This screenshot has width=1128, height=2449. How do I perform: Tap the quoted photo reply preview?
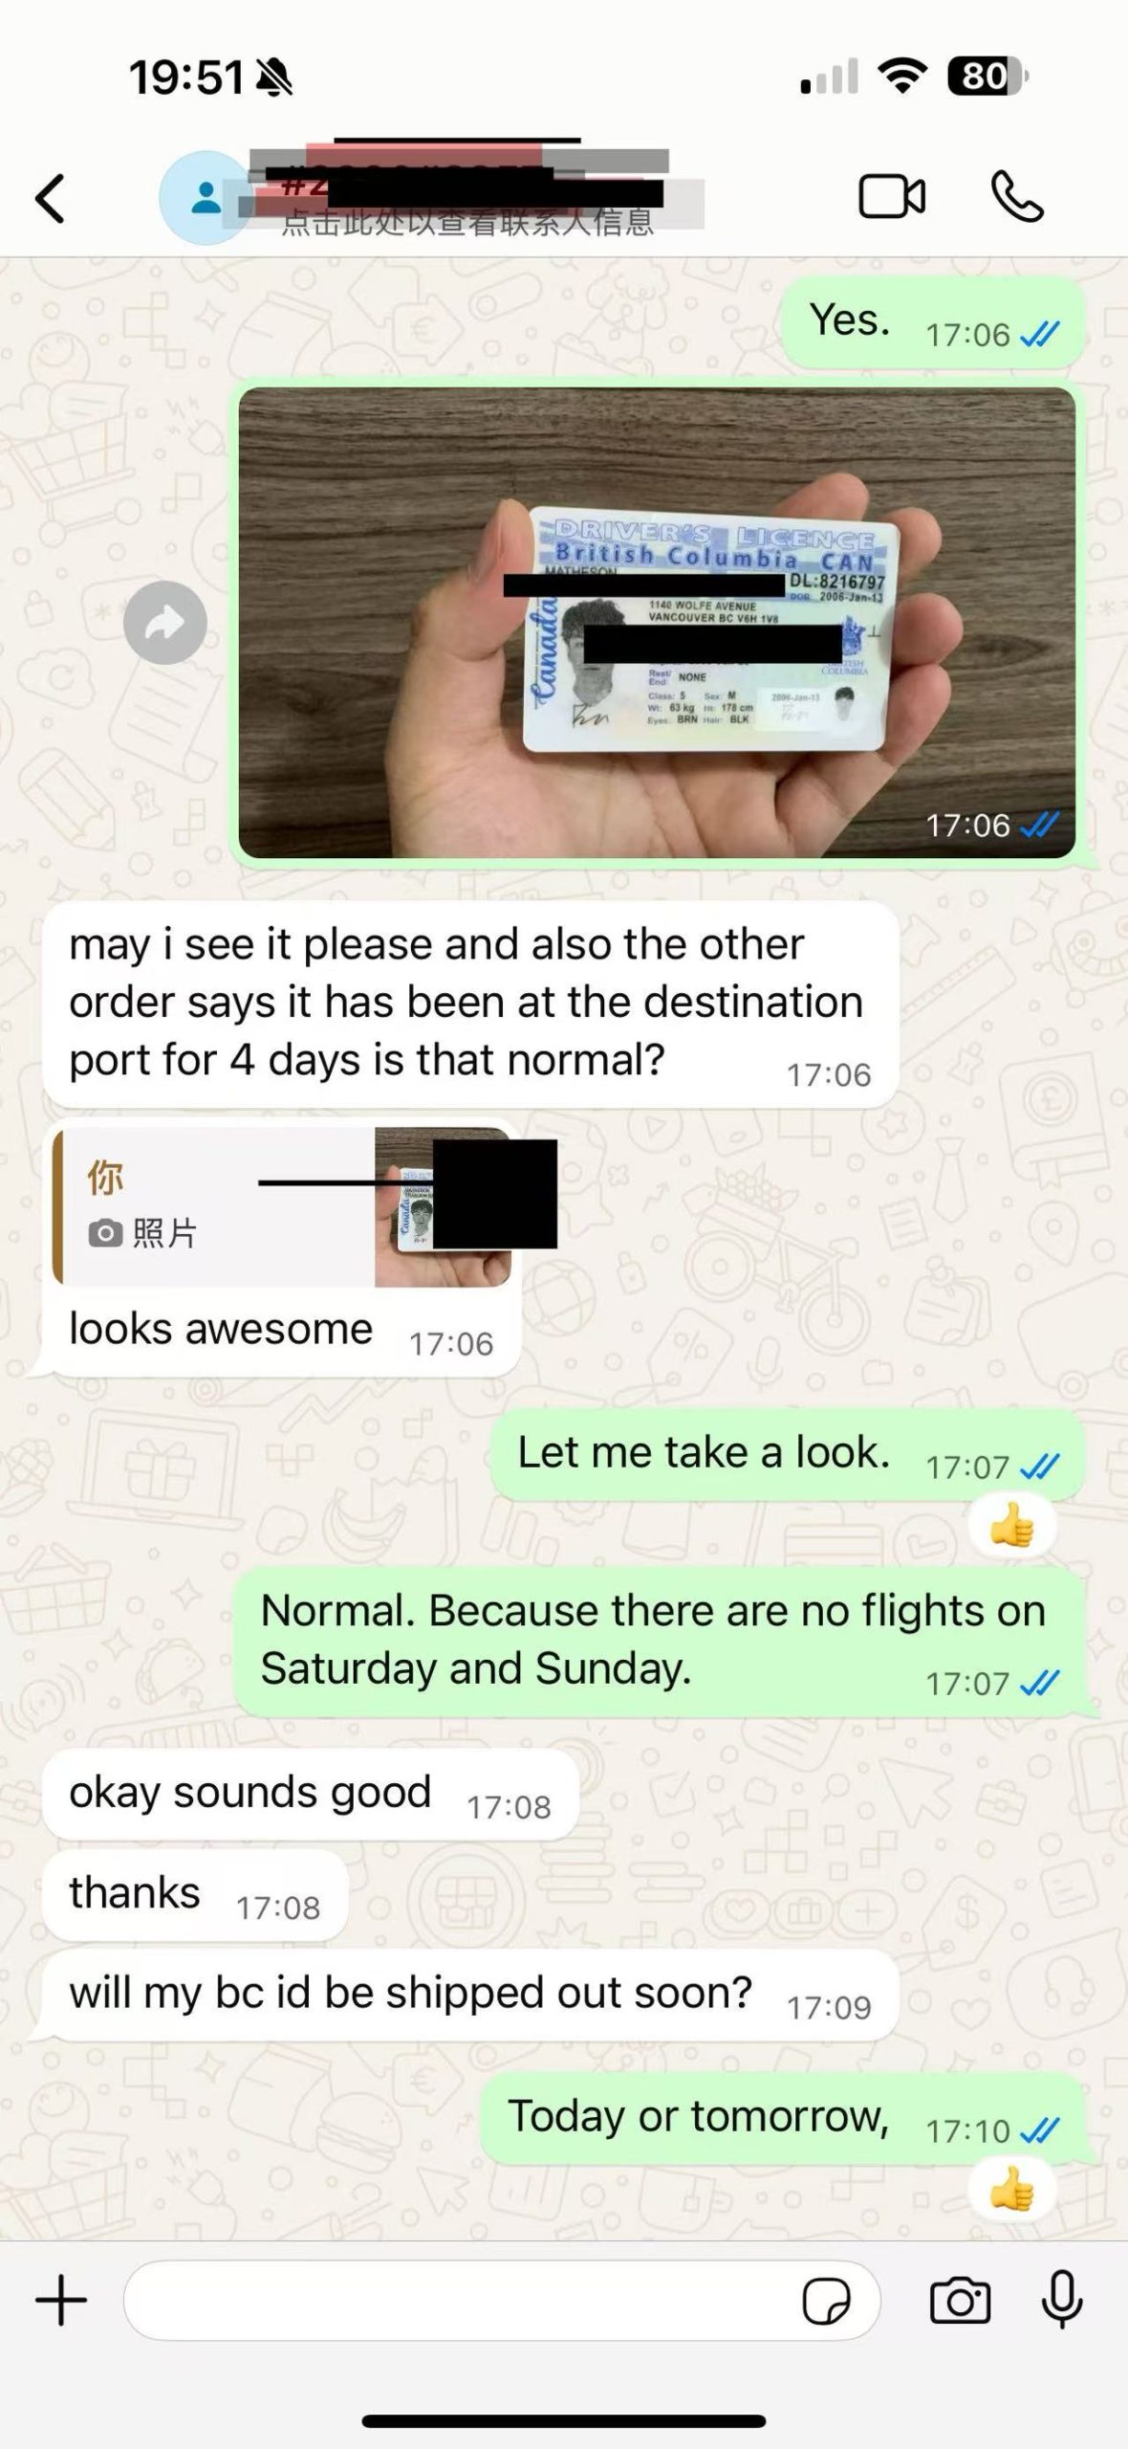[x=283, y=1207]
